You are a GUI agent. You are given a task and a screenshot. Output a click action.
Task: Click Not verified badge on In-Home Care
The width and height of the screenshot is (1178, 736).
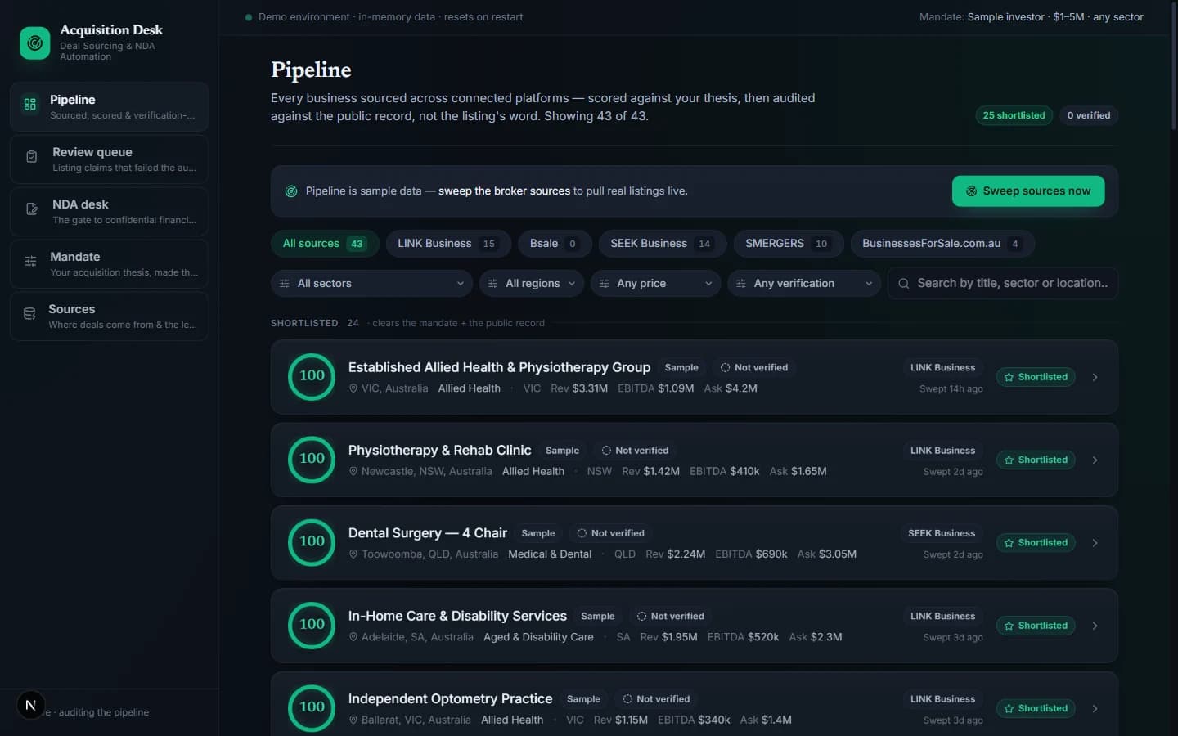pos(670,616)
